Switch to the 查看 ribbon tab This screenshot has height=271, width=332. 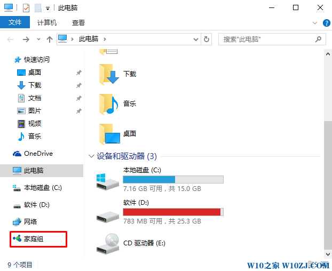pos(78,22)
